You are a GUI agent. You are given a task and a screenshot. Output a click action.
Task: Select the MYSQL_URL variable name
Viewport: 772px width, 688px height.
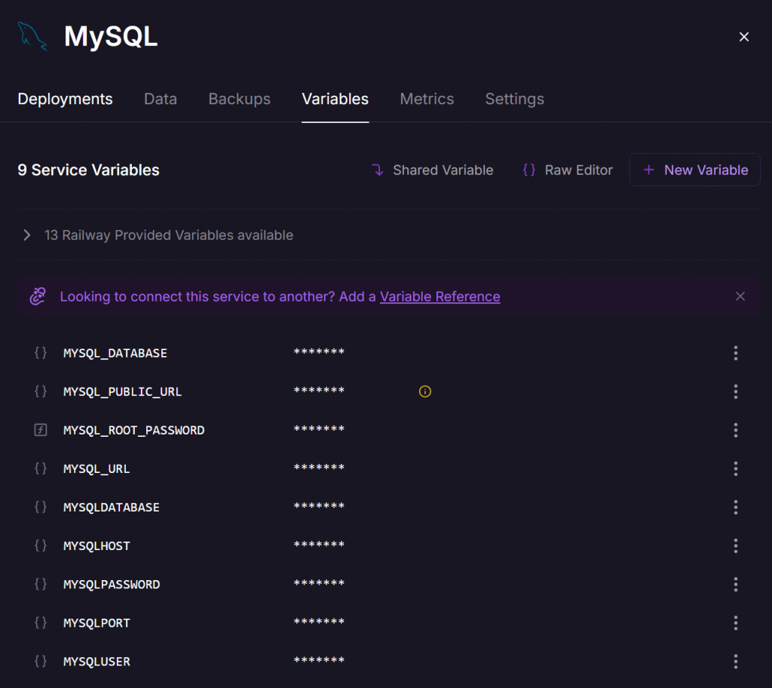pyautogui.click(x=96, y=468)
